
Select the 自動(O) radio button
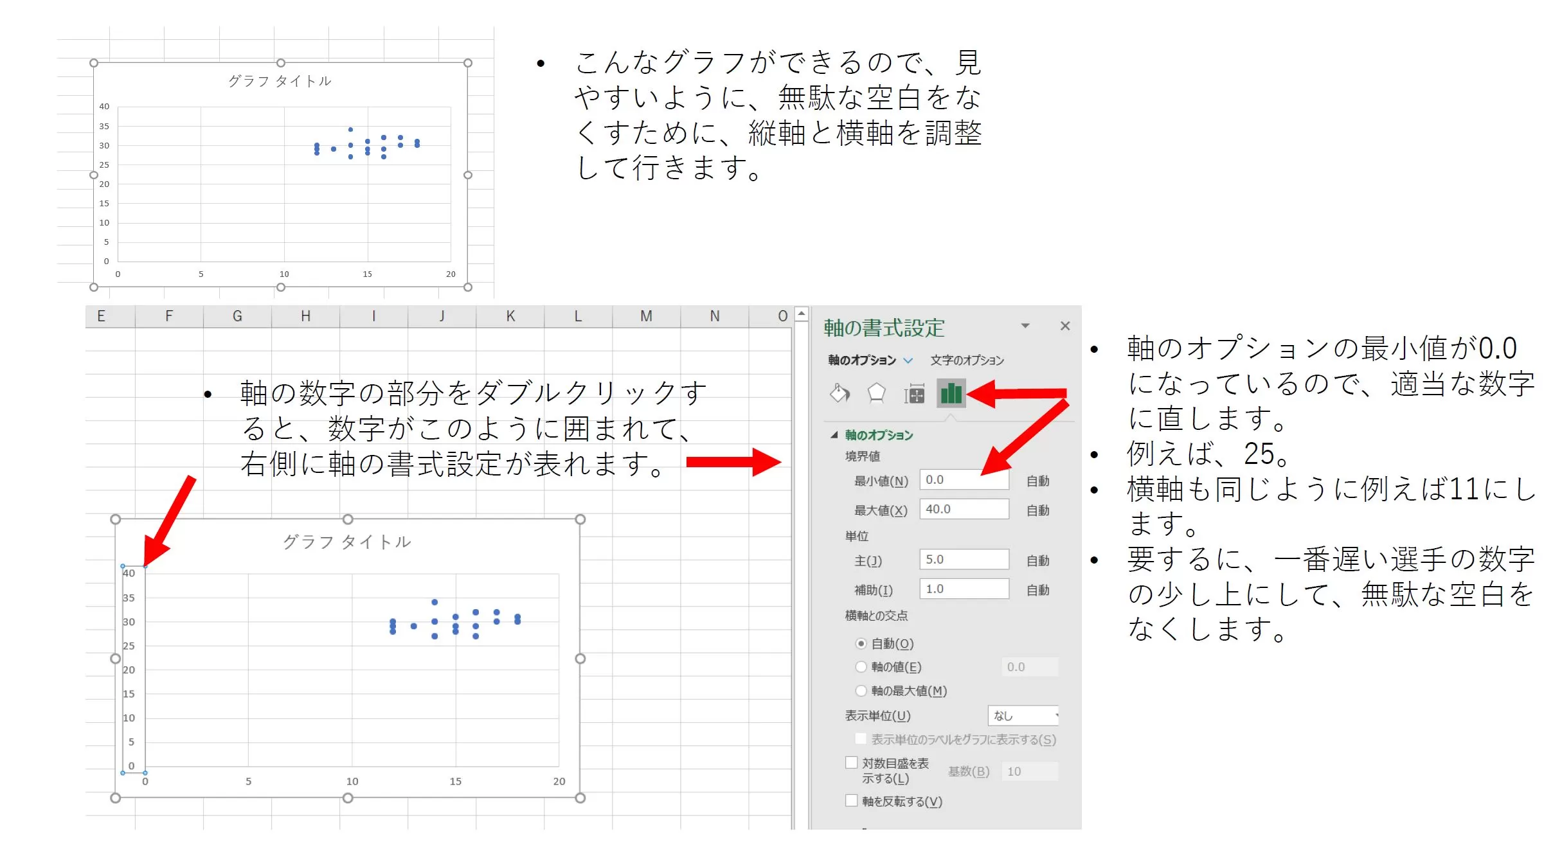click(861, 643)
